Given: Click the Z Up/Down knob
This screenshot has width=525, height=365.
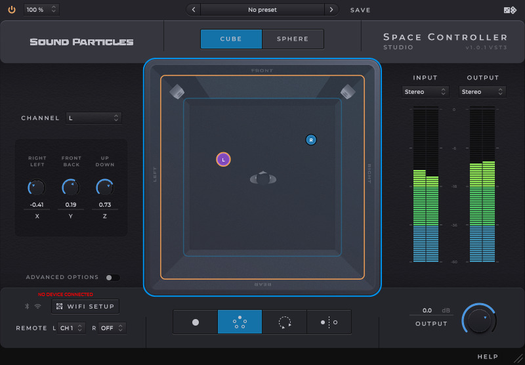Looking at the screenshot, I should (105, 187).
